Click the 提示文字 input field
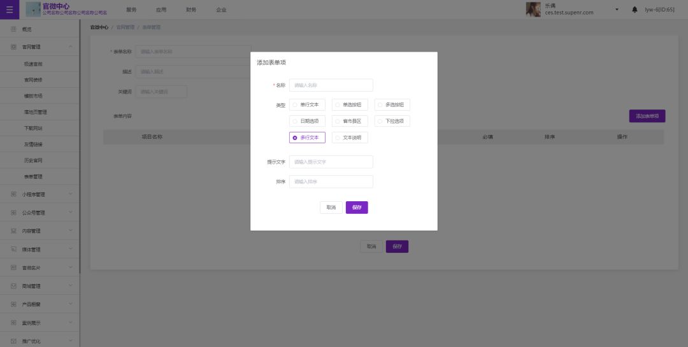Viewport: 688px width, 347px height. (331, 162)
